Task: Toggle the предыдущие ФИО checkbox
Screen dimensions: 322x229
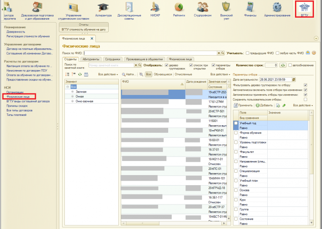Action: pos(248,53)
